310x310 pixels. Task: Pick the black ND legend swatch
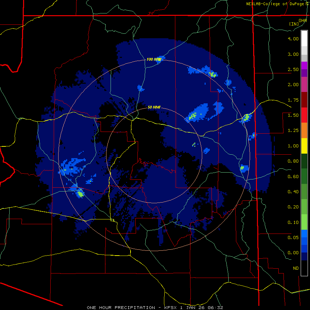[x=304, y=268]
